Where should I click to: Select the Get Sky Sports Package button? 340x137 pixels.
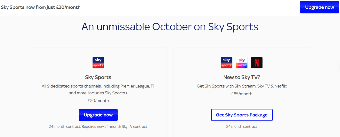click(x=242, y=115)
